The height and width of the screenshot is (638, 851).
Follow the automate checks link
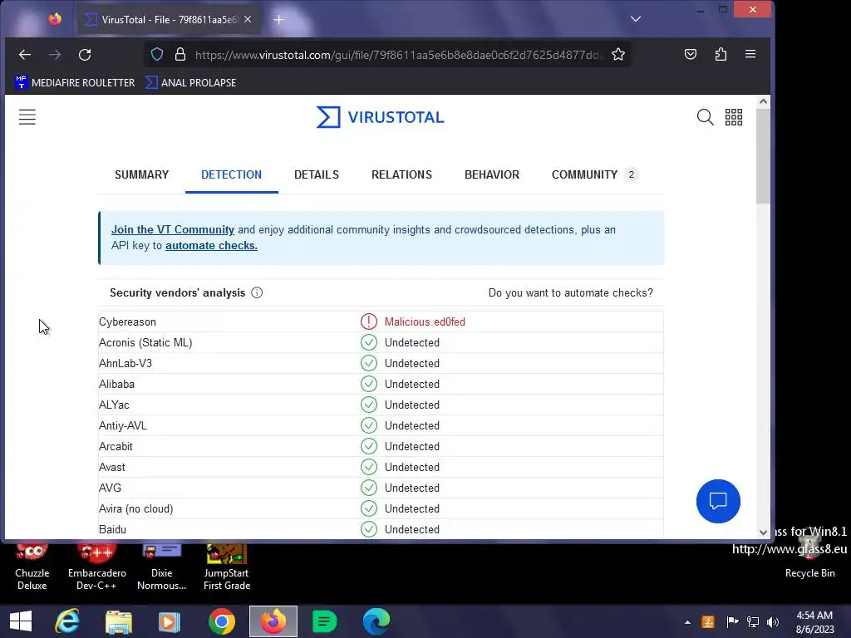(211, 245)
